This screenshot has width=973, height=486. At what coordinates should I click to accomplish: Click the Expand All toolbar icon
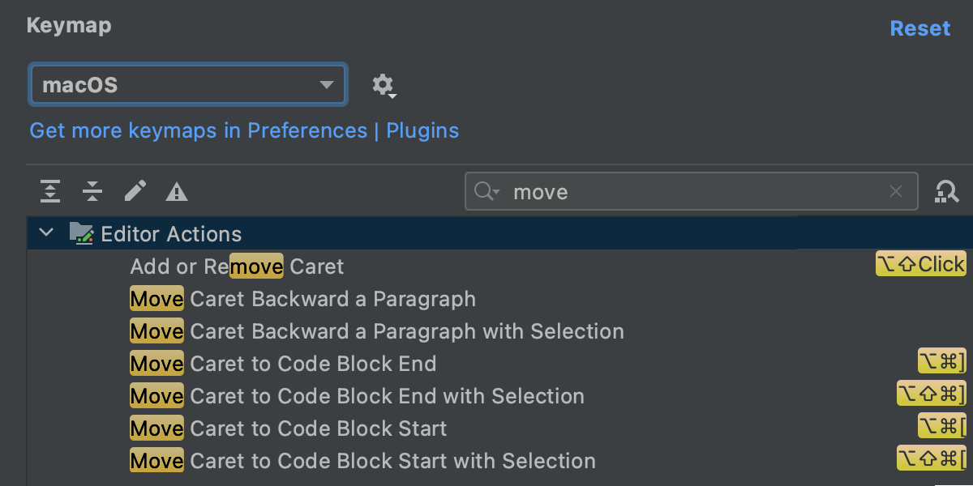(50, 192)
